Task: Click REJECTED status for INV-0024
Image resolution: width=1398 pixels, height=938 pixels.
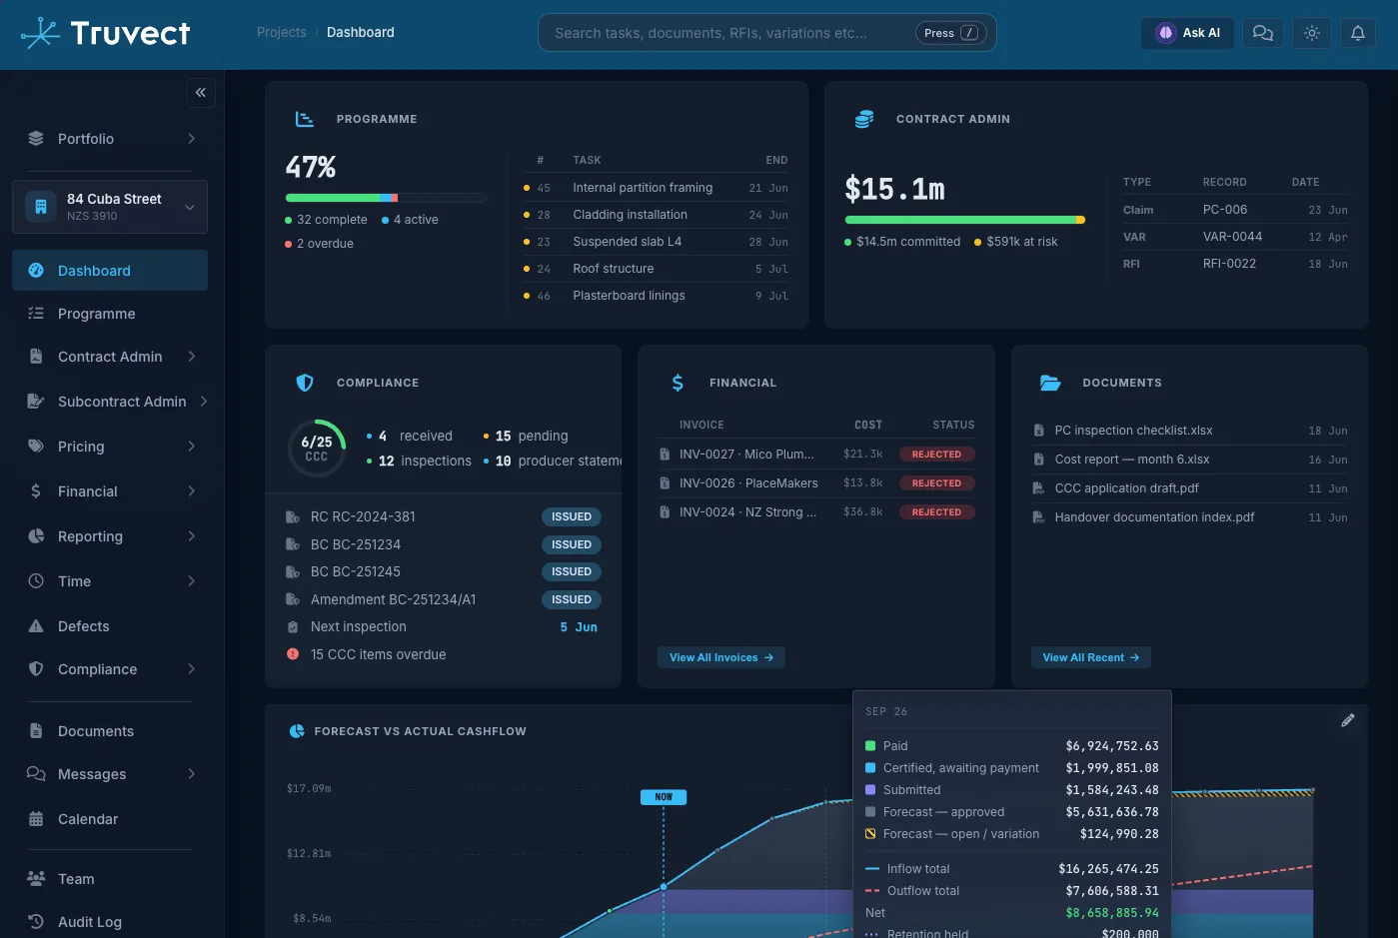Action: coord(936,512)
